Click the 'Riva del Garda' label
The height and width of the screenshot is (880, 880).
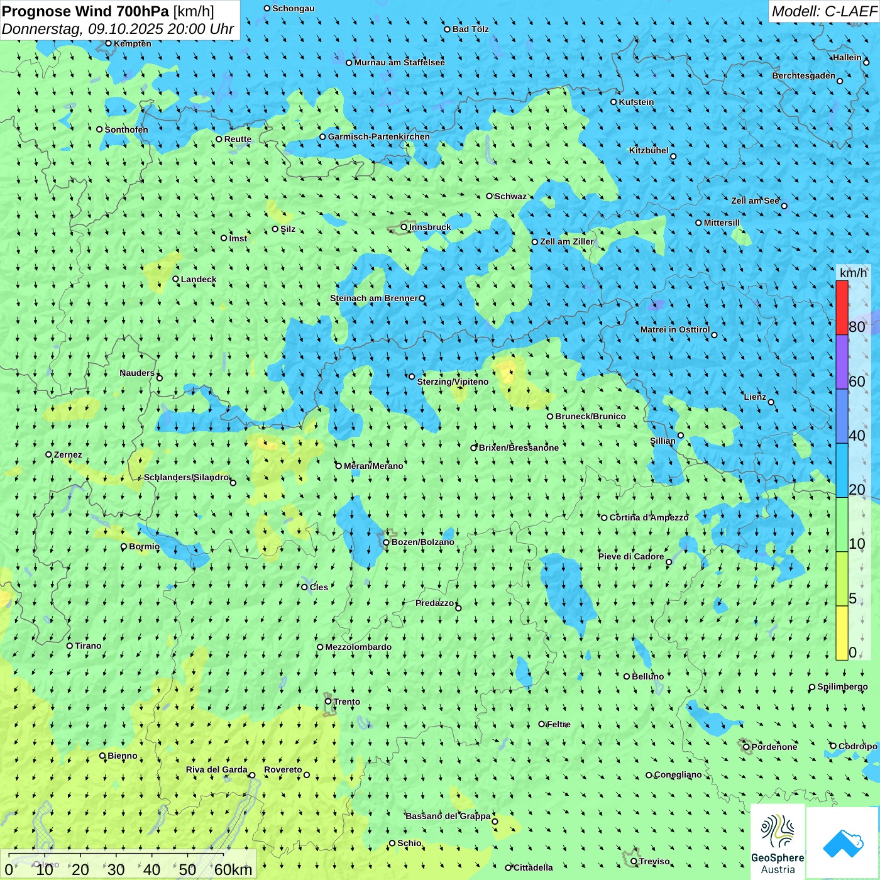pyautogui.click(x=217, y=769)
